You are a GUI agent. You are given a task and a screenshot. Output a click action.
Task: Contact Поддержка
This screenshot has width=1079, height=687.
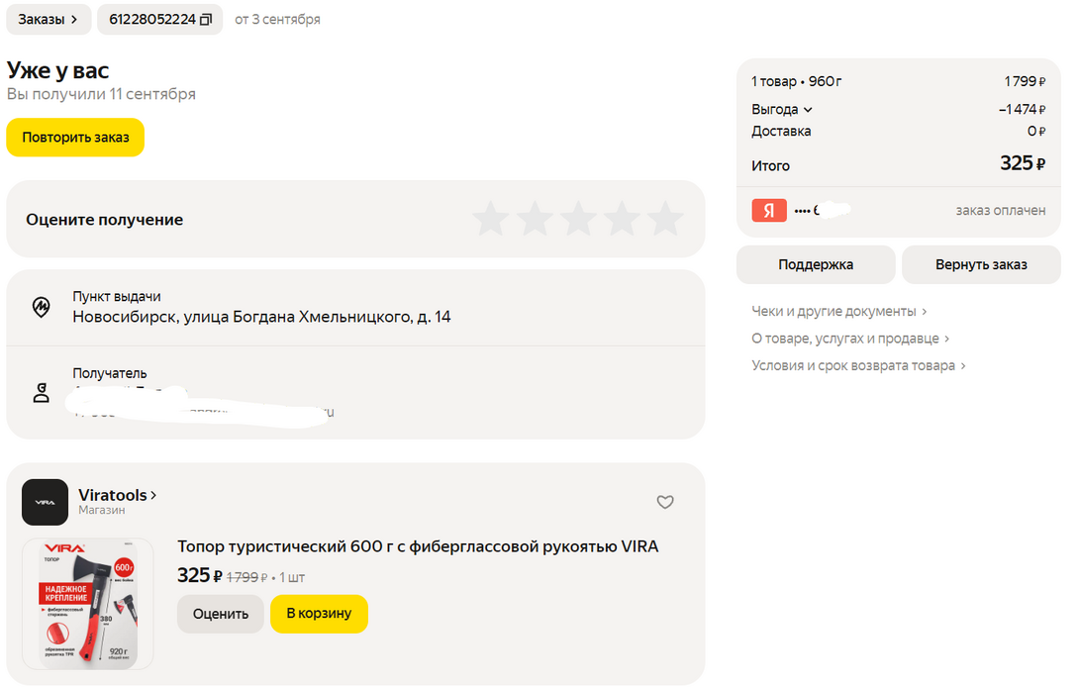coord(816,264)
